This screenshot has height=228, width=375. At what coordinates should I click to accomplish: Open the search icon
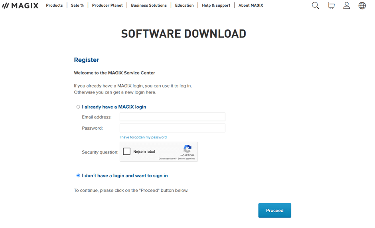pyautogui.click(x=315, y=6)
